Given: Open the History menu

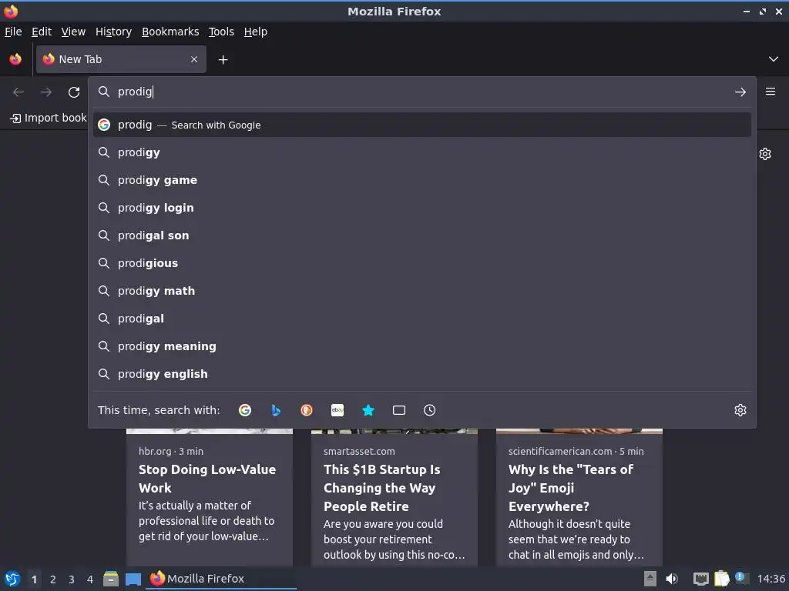Looking at the screenshot, I should [x=114, y=32].
